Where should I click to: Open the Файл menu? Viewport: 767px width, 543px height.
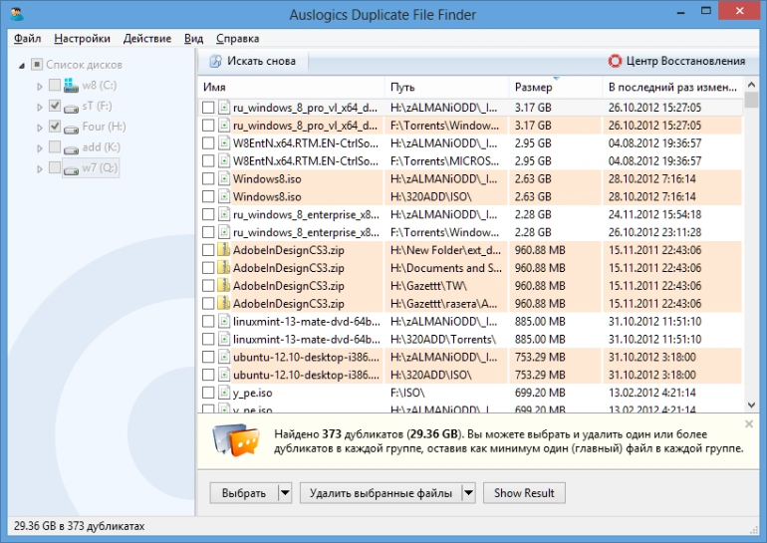click(x=28, y=38)
